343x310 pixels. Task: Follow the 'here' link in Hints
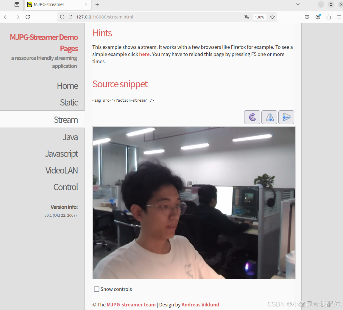tap(144, 54)
